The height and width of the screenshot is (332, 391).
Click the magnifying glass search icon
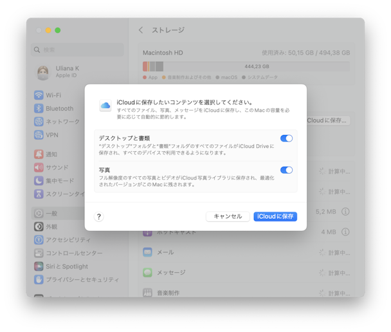[x=37, y=50]
